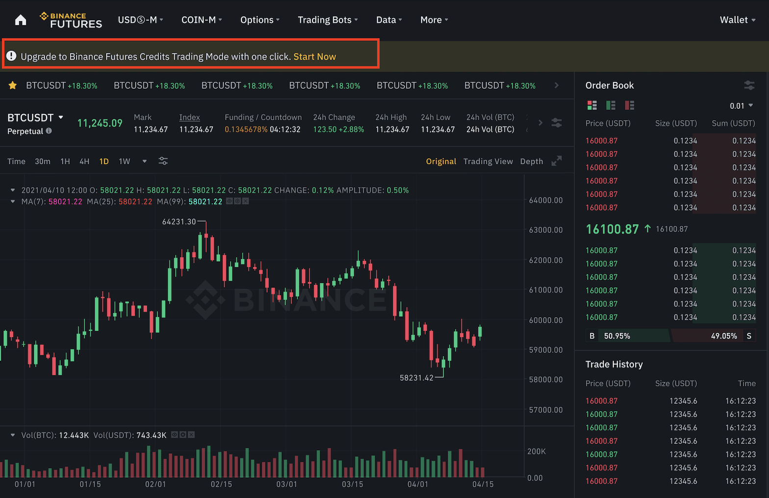Switch to the Trading View chart tab
The width and height of the screenshot is (769, 498).
coord(488,161)
